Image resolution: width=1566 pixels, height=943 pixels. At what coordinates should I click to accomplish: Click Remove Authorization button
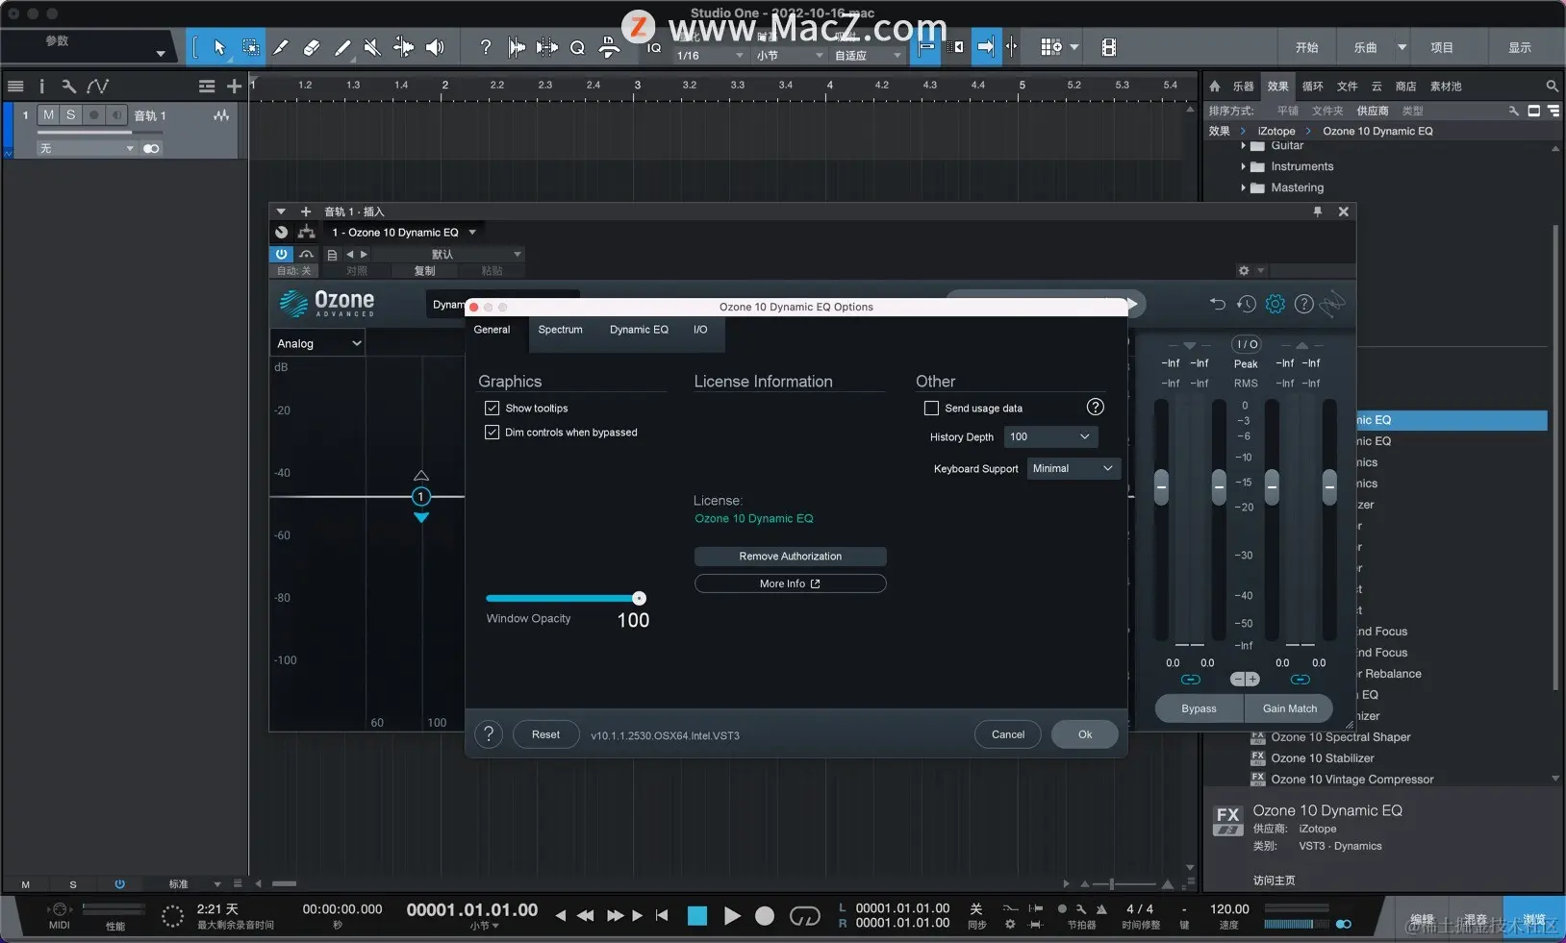790,556
